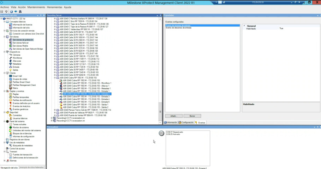Collapse the Servidores tree node
321x169 pixels.
click(x=5, y=37)
